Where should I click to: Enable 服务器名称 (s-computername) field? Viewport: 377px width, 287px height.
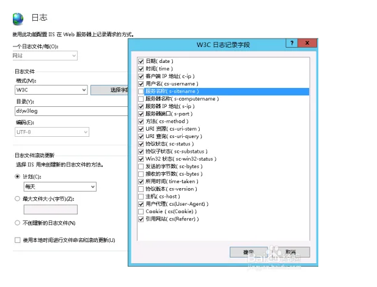(141, 99)
